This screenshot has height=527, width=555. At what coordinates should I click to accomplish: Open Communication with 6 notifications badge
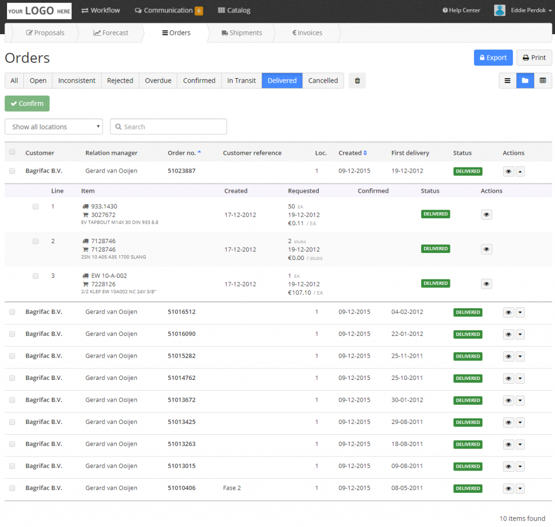169,11
